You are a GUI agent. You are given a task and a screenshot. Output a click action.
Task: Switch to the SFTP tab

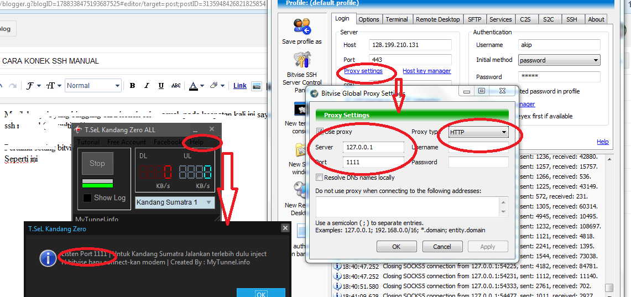[475, 19]
